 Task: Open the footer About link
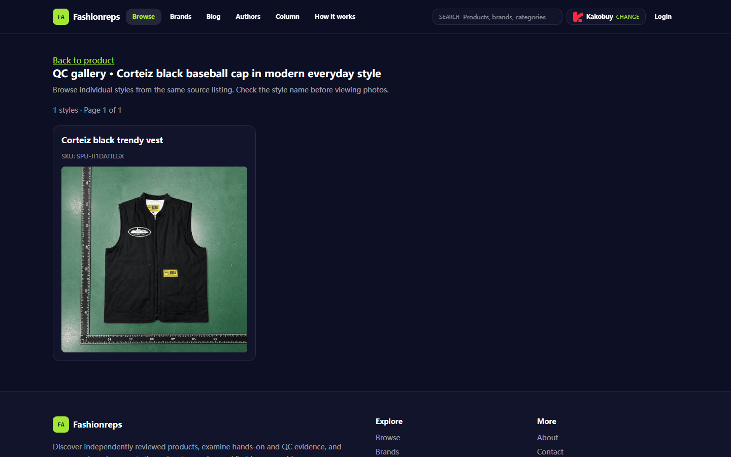(548, 438)
